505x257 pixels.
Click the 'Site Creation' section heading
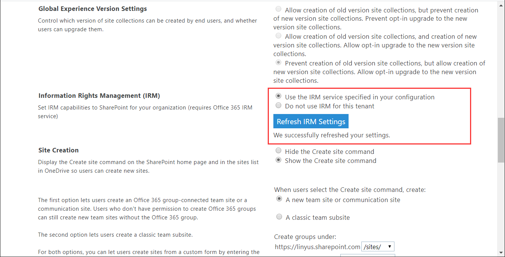pos(58,150)
